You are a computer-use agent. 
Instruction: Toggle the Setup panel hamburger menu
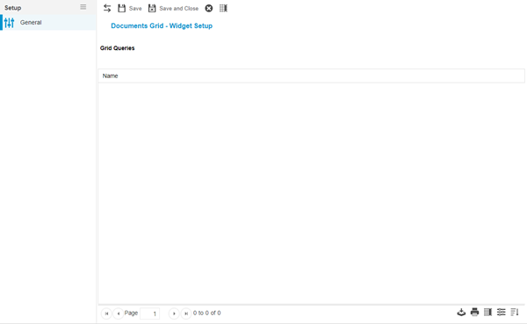click(83, 7)
